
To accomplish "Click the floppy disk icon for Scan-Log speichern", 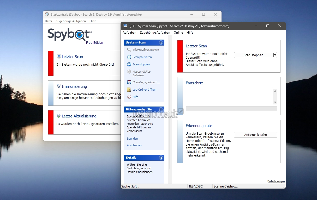I will [x=129, y=82].
